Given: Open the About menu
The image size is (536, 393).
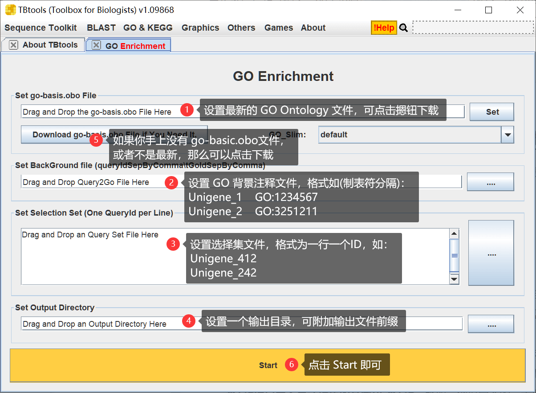Looking at the screenshot, I should click(313, 28).
